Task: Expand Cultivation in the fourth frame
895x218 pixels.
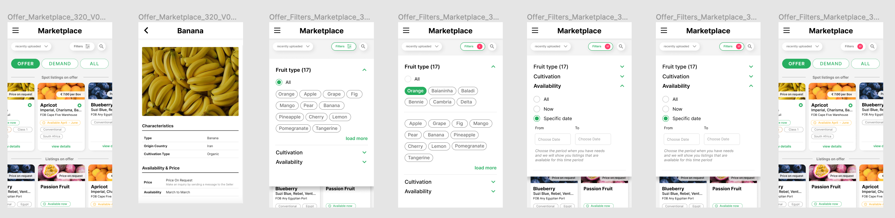Action: pos(493,182)
